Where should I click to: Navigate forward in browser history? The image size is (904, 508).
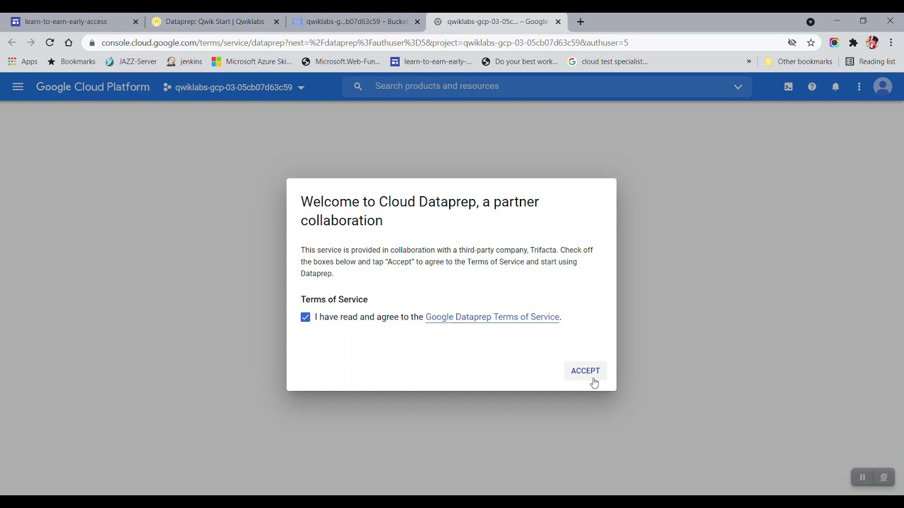tap(30, 42)
